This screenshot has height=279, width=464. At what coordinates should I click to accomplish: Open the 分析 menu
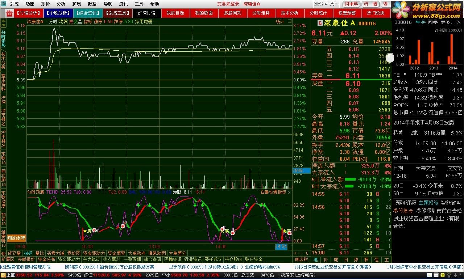[x=61, y=4]
